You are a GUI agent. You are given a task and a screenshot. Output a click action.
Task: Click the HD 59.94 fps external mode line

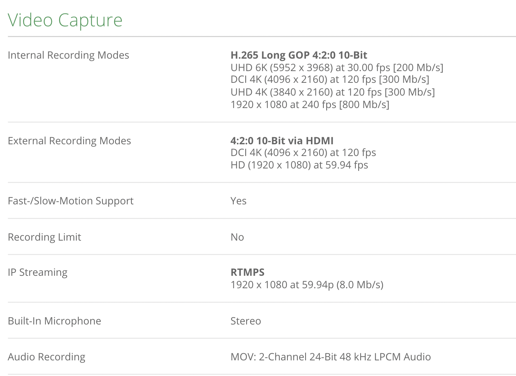(299, 165)
